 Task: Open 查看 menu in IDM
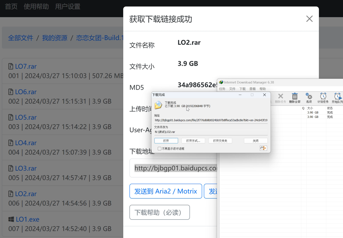(x=252, y=89)
